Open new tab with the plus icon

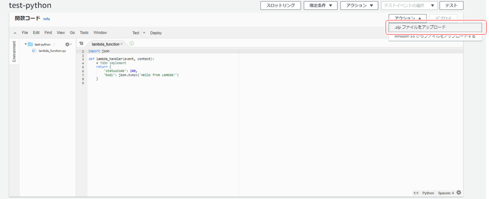coord(132,43)
